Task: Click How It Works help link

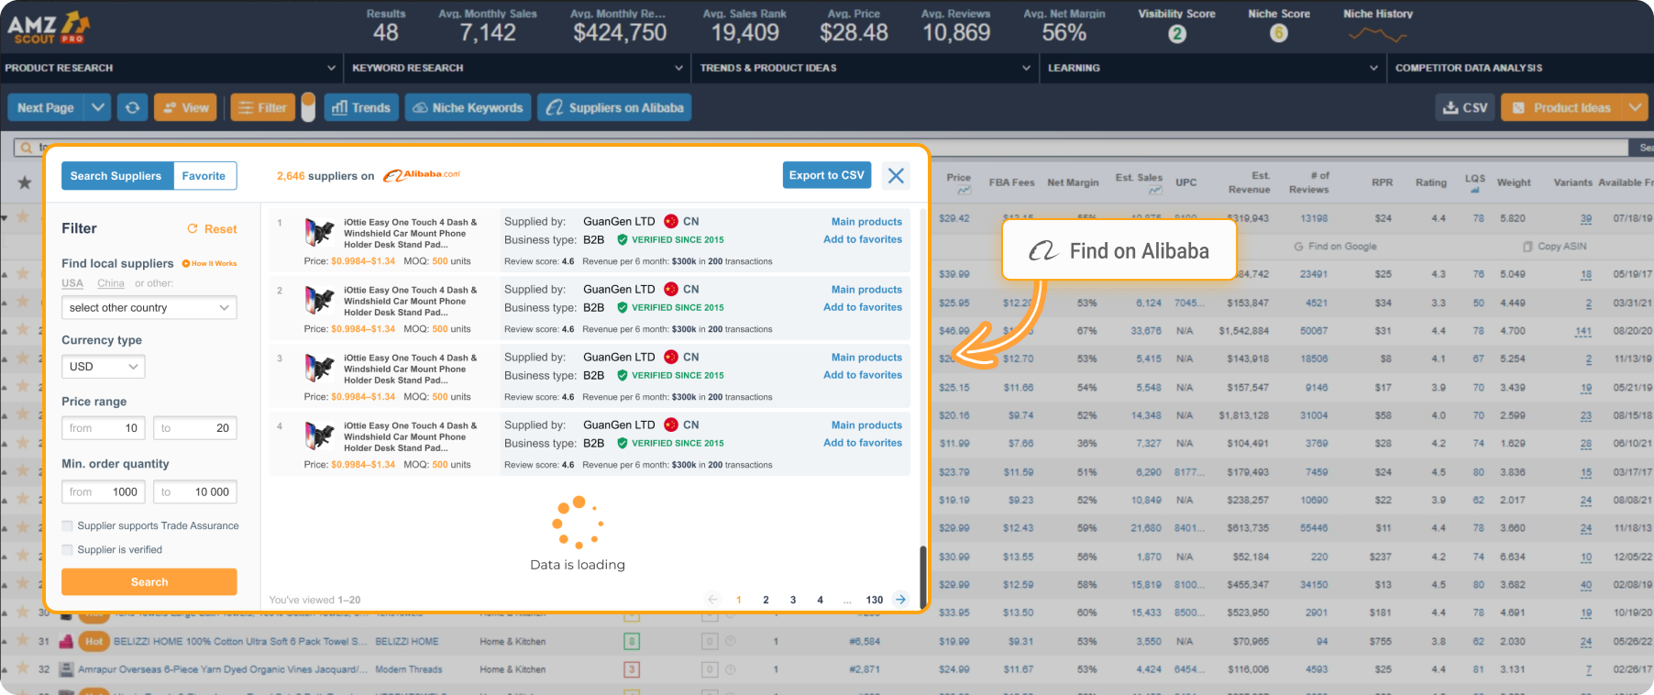Action: tap(209, 263)
